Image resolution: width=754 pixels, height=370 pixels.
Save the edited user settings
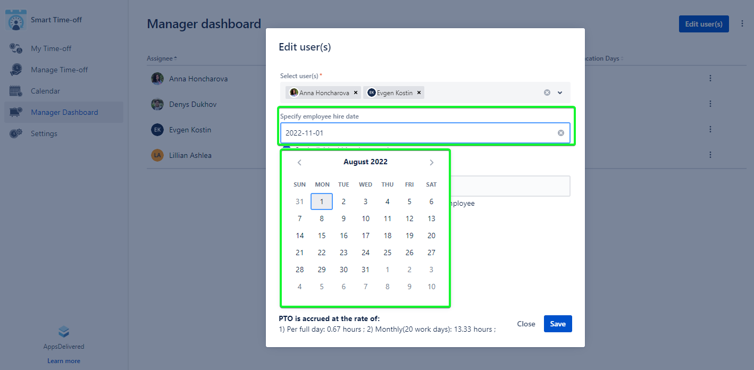point(557,324)
